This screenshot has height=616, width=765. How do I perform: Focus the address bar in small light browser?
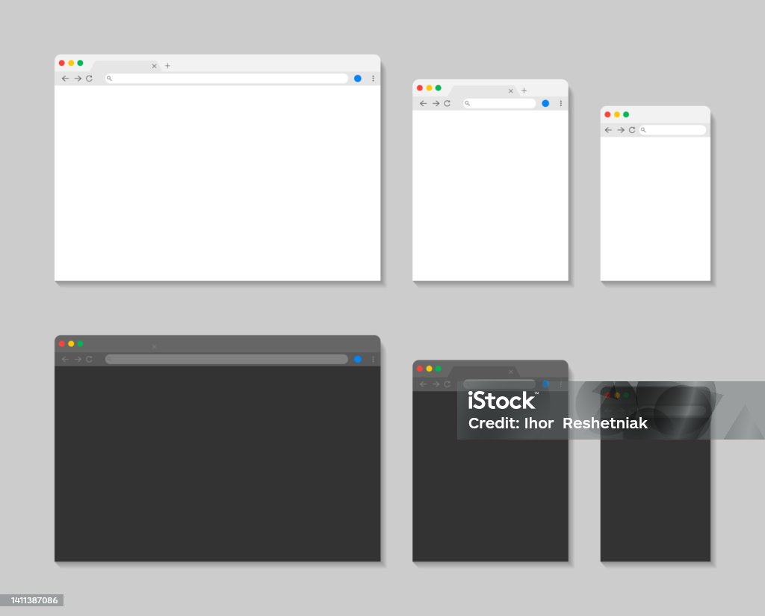672,130
